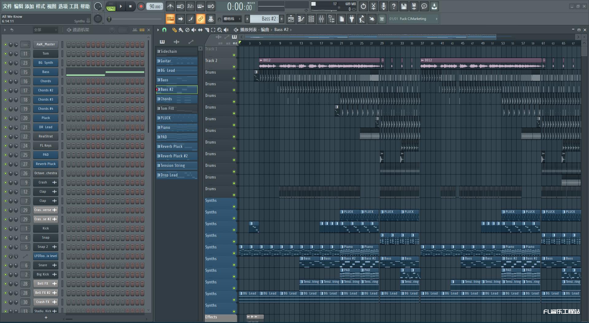Open 添加 menu
The height and width of the screenshot is (323, 589).
click(29, 6)
